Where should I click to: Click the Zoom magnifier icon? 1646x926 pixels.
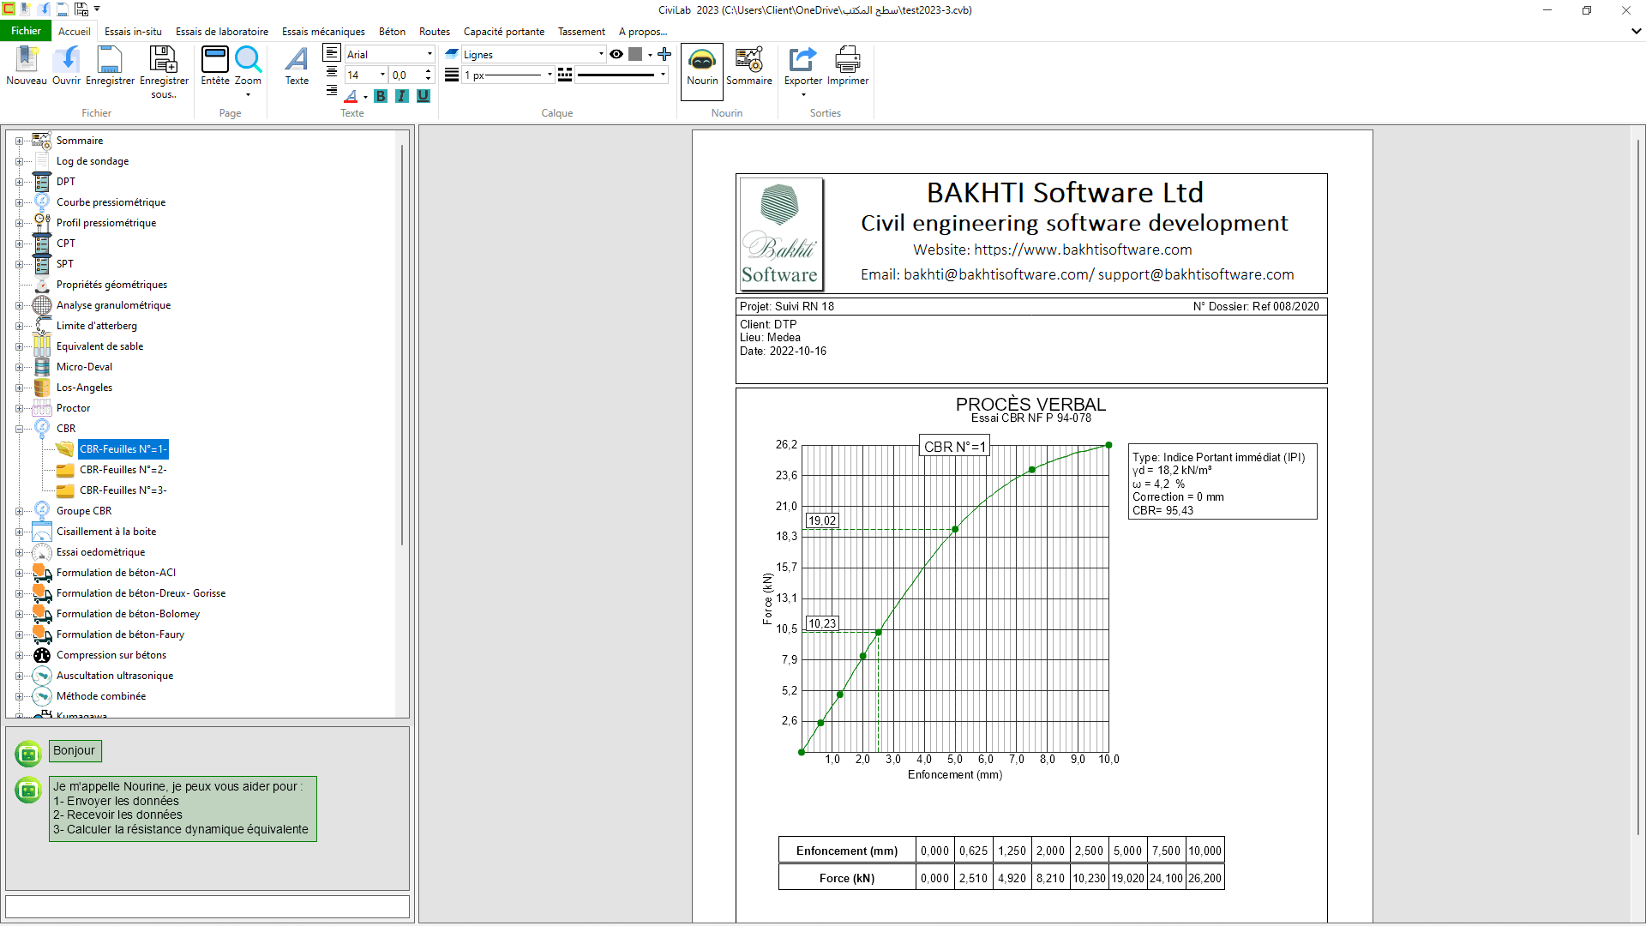pyautogui.click(x=248, y=60)
